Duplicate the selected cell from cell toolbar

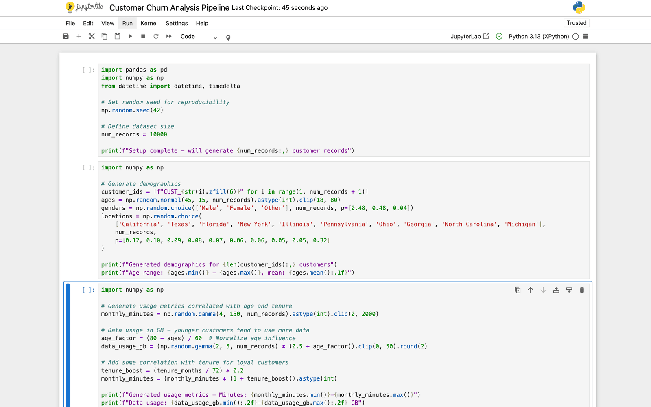click(x=517, y=290)
